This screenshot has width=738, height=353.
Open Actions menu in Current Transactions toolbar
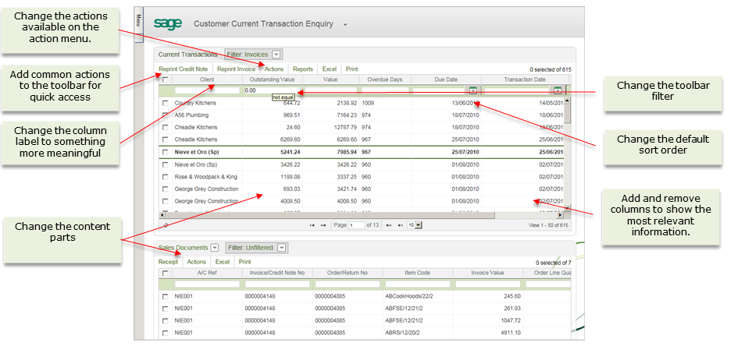pyautogui.click(x=274, y=69)
